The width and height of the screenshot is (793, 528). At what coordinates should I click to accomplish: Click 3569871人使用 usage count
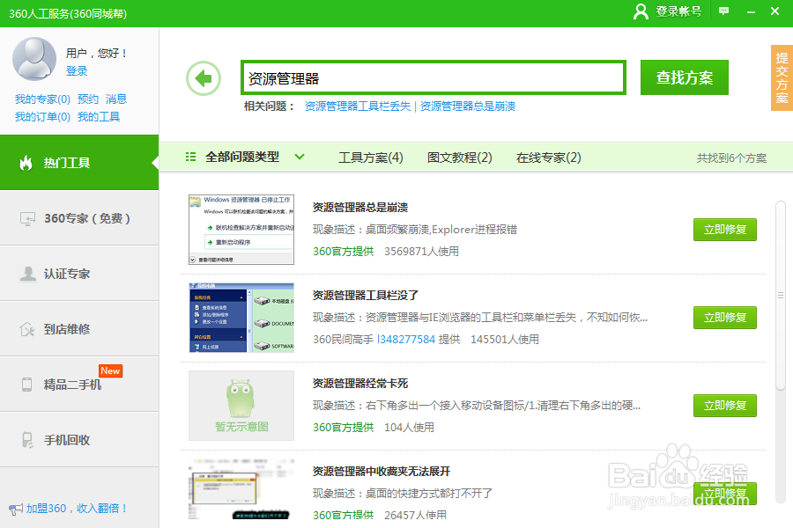(422, 251)
